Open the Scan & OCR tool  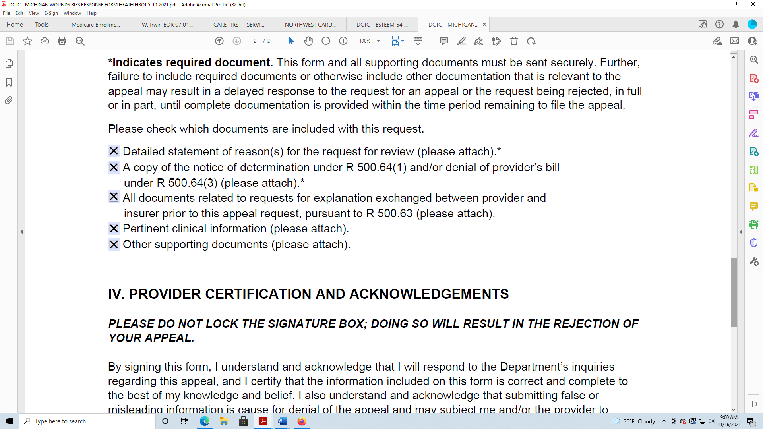(754, 224)
